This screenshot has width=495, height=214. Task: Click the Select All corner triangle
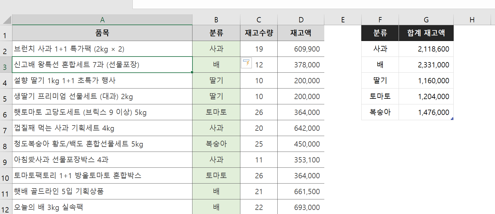[7, 20]
